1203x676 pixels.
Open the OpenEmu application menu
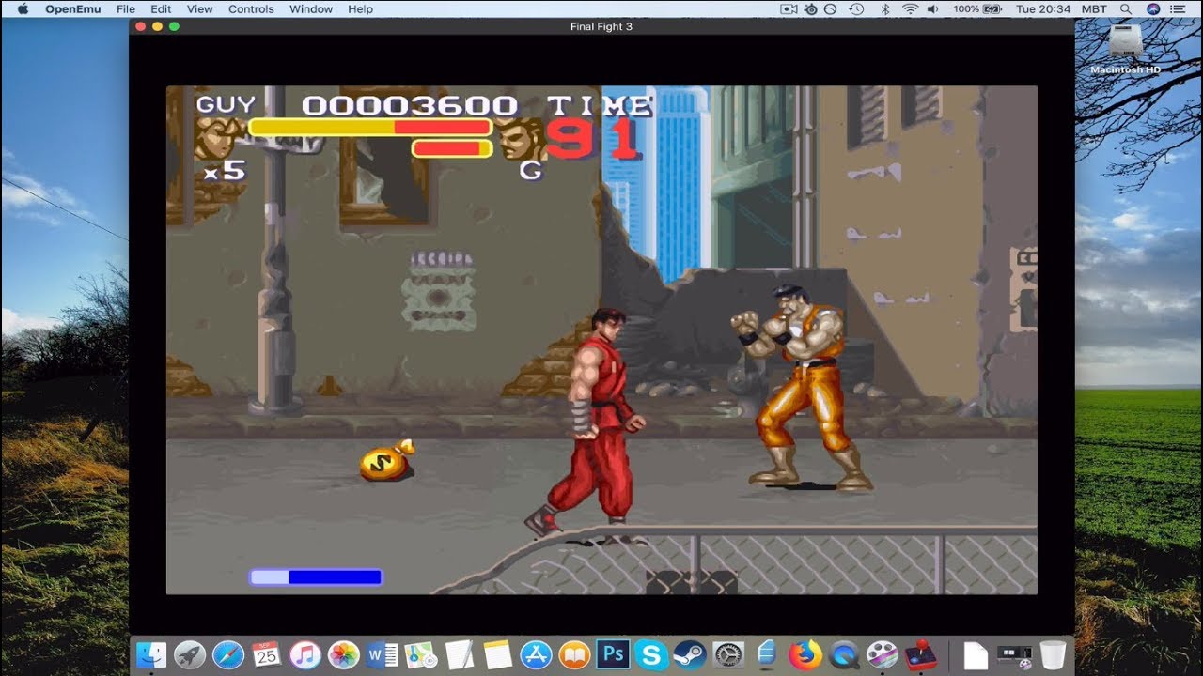(x=73, y=8)
